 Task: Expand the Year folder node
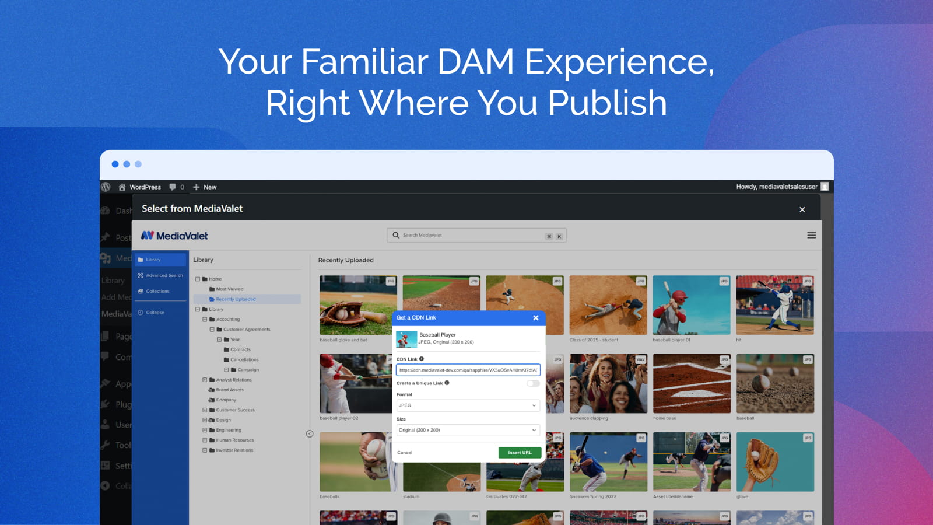coord(219,339)
